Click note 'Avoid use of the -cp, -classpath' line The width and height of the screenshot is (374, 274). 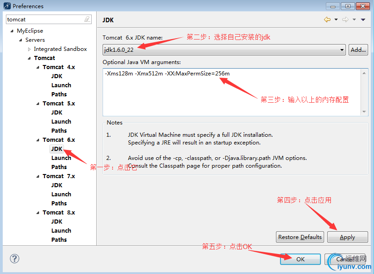[217, 158]
